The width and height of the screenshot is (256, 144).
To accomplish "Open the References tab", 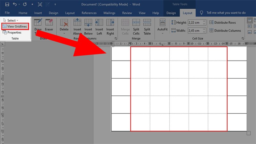I will 89,13.
